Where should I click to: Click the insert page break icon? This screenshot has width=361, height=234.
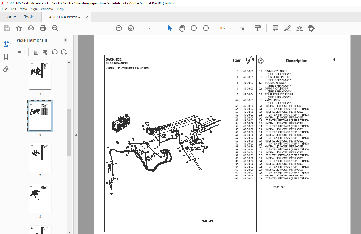[x=45, y=52]
